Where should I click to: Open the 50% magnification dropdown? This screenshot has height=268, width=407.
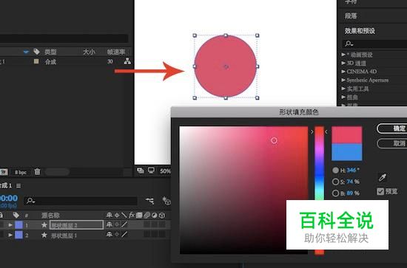(x=165, y=171)
